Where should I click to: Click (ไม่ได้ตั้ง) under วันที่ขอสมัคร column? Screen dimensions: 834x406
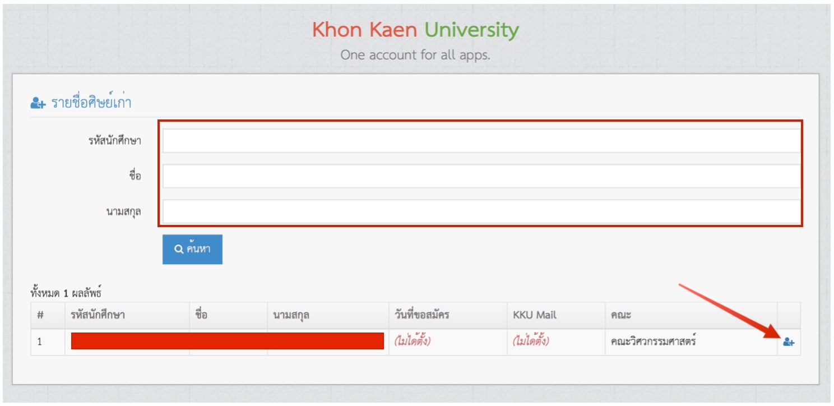tap(411, 340)
